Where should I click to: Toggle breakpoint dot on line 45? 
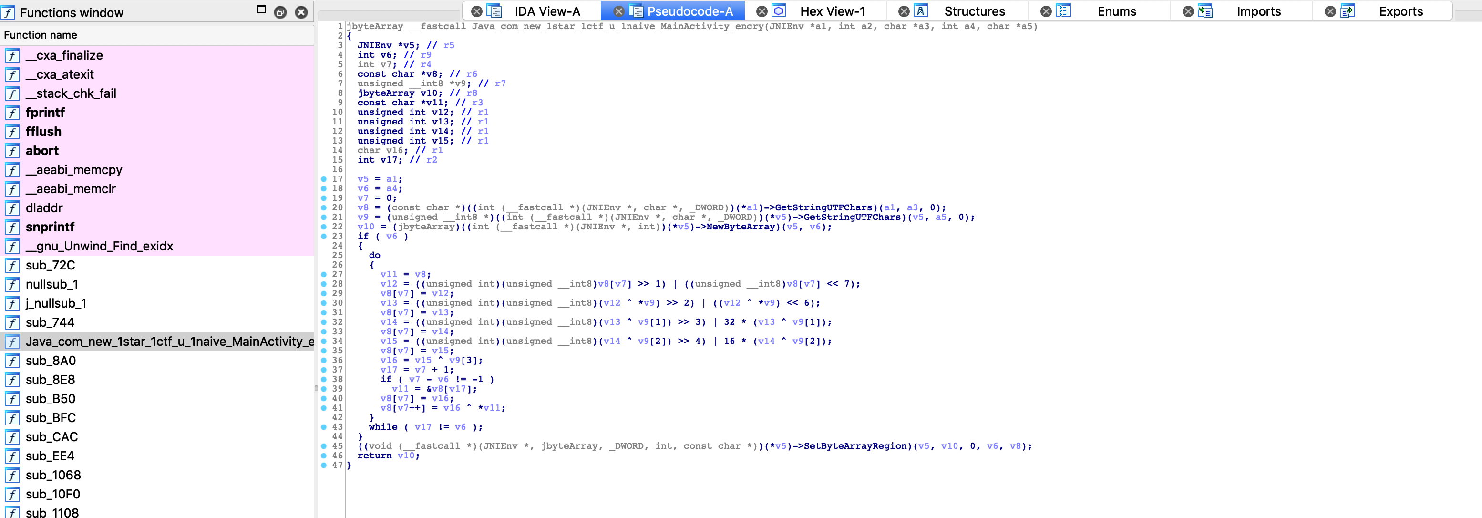[x=324, y=446]
